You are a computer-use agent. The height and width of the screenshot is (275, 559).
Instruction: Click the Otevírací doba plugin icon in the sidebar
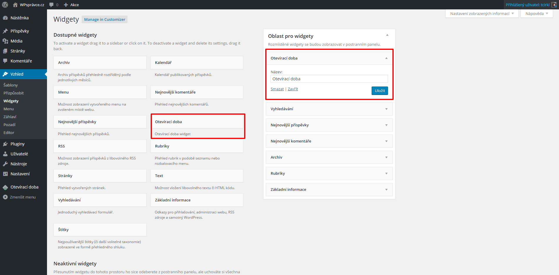(x=5, y=187)
